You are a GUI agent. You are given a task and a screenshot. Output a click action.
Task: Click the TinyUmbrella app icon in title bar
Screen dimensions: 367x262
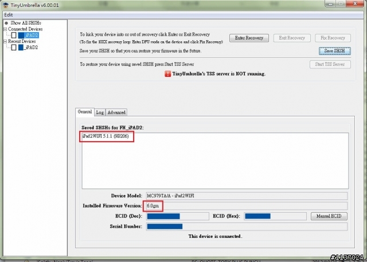6,5
